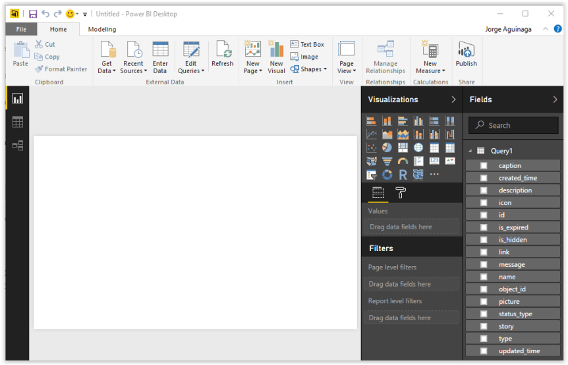Open Relationships view in left sidebar
The width and height of the screenshot is (568, 365).
(x=18, y=146)
